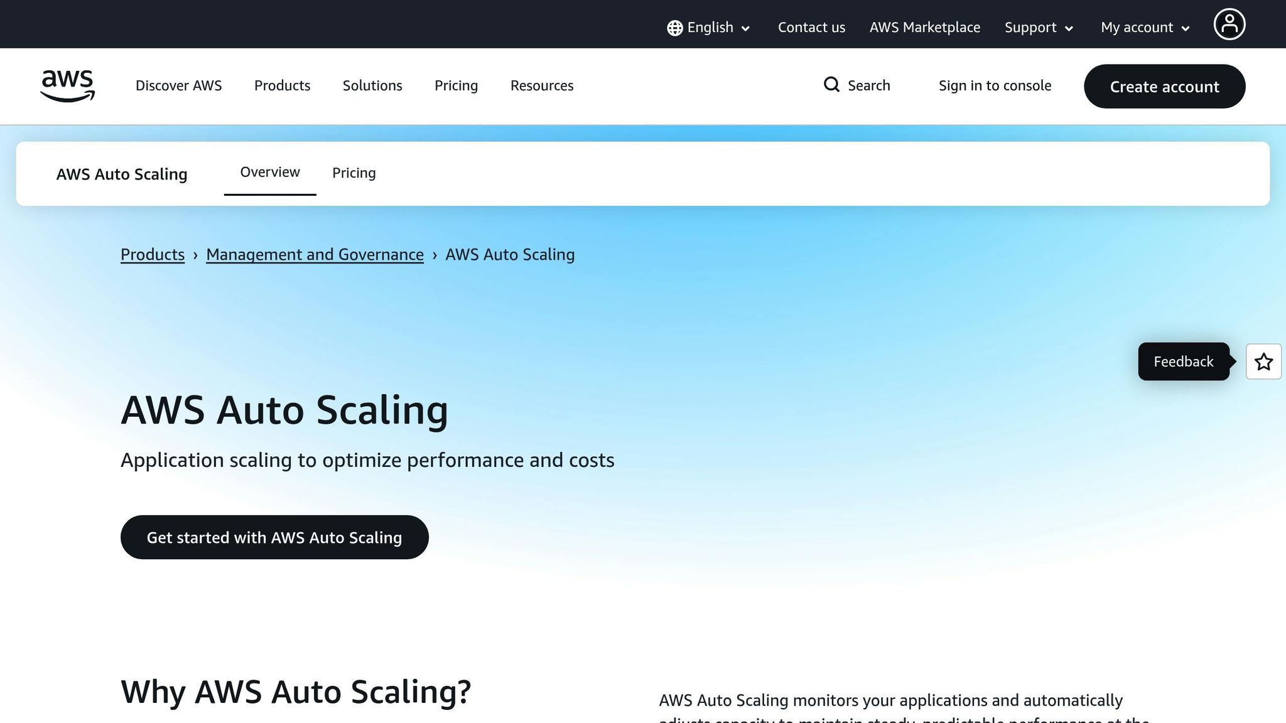Switch to the Pricing tab
Screen dimensions: 1286x723
[354, 173]
